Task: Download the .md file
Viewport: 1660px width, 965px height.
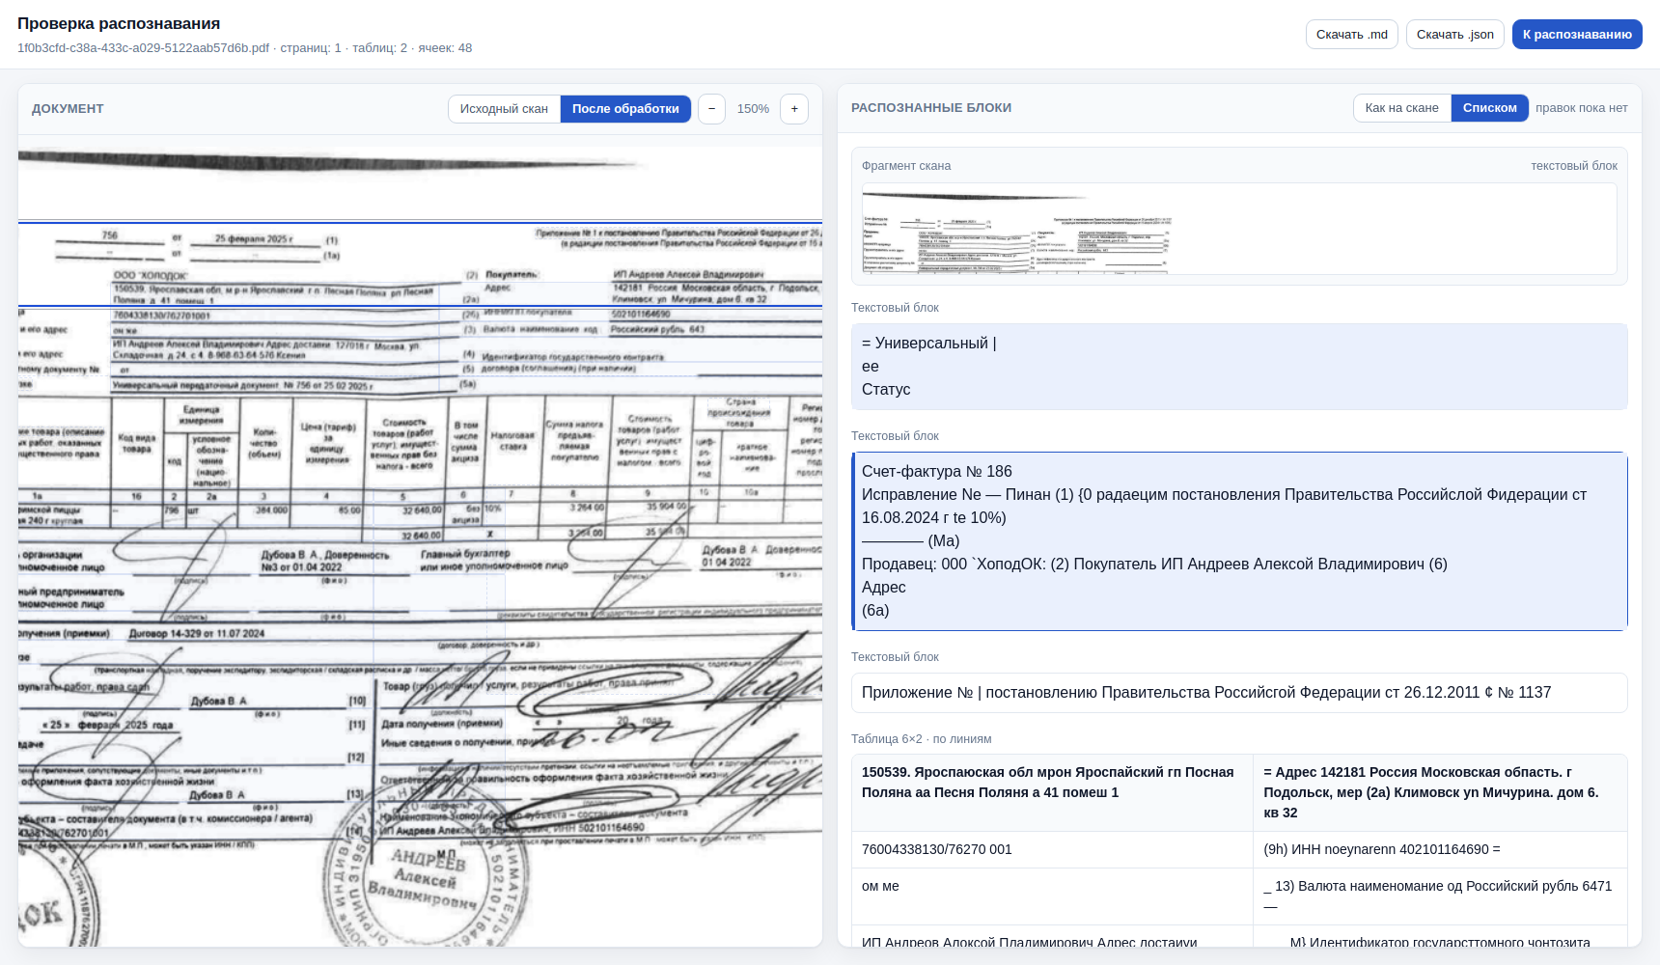Action: 1351,35
